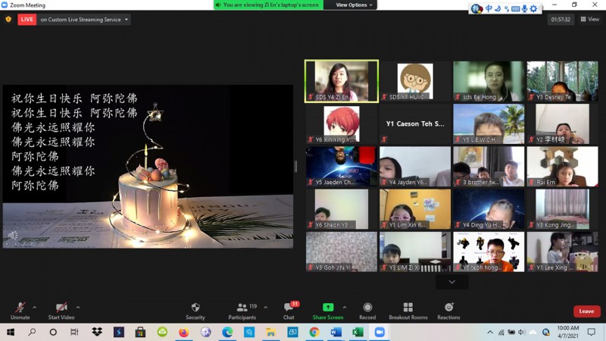
Task: Toggle speaker icon on the shared video
Action: [x=13, y=236]
